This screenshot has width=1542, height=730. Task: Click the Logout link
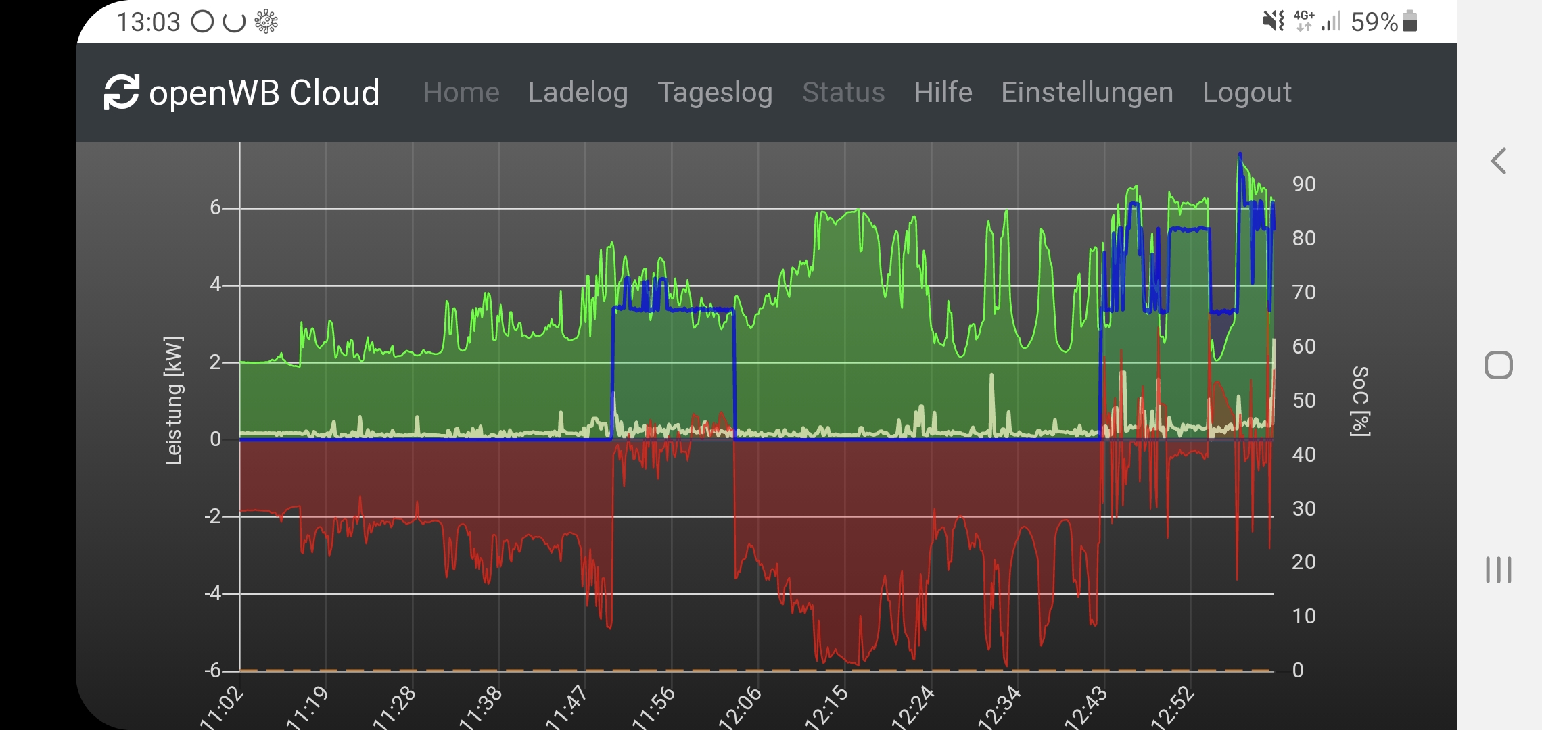(x=1246, y=93)
